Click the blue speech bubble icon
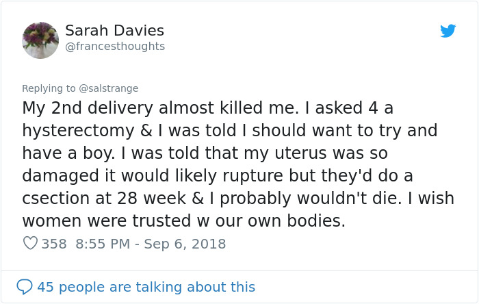The image size is (479, 304). (x=25, y=286)
